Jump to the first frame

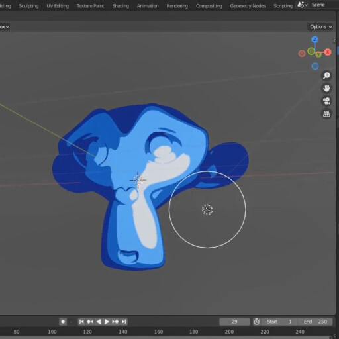81,322
